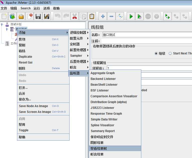
Task: Expand the 配置元件 submenu
Action: (79, 38)
